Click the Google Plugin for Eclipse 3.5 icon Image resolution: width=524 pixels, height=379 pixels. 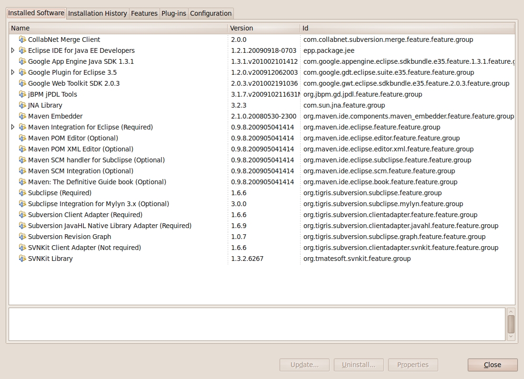tap(22, 72)
